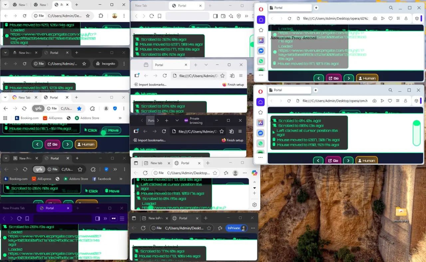426x262 pixels.
Task: Open Easy Setup in the top Opera window
Action: tap(398, 19)
